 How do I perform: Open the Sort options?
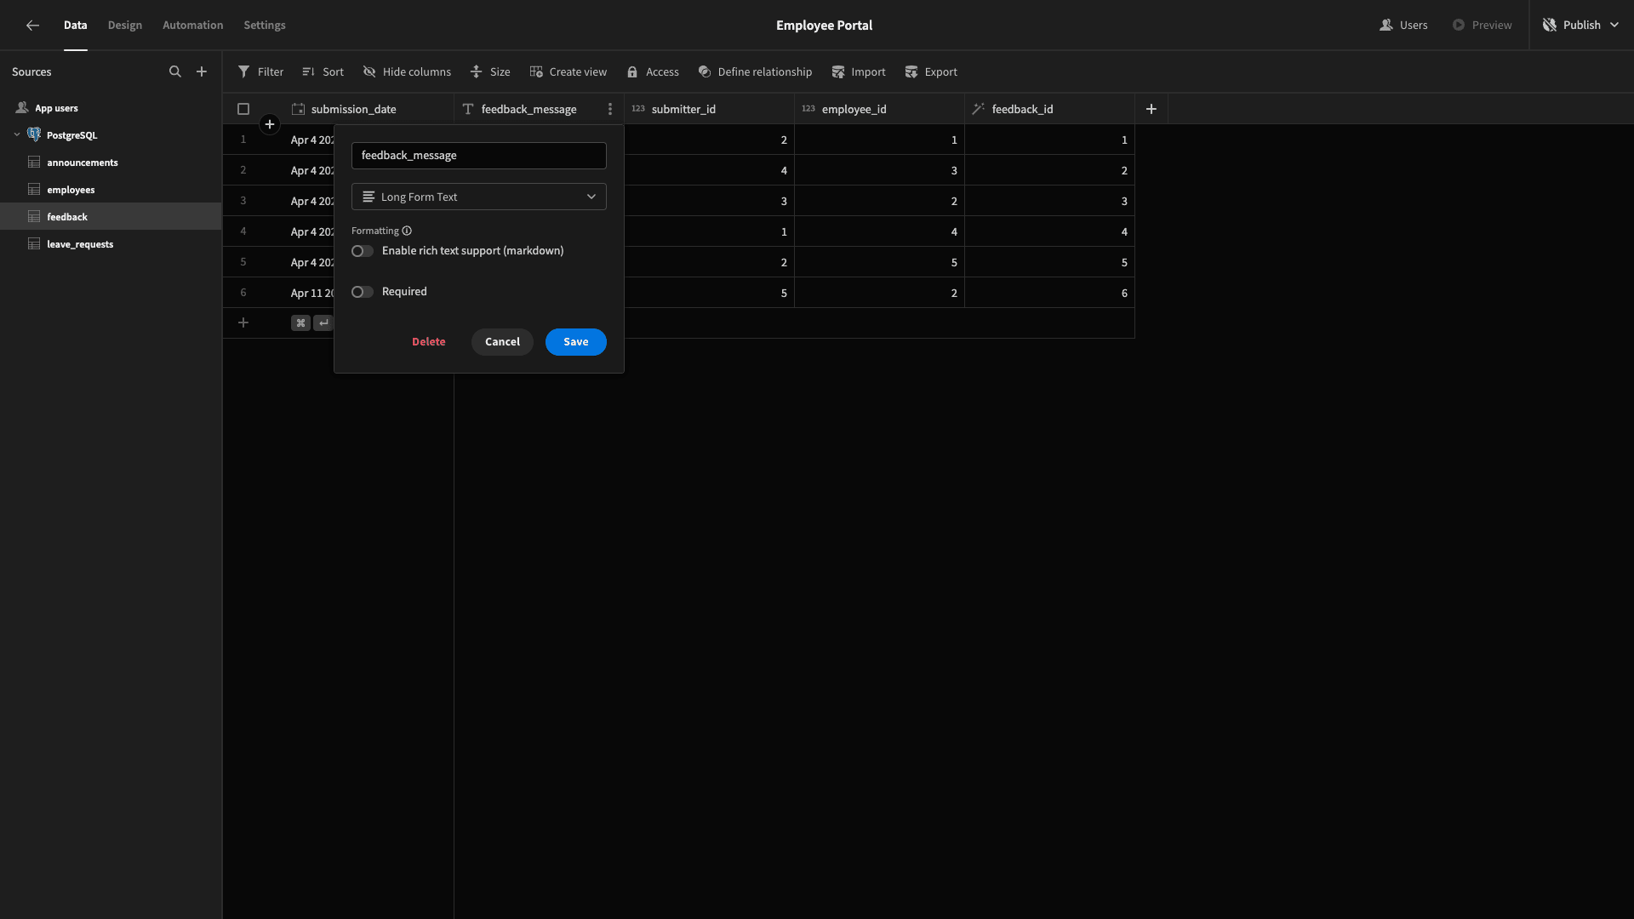point(323,72)
